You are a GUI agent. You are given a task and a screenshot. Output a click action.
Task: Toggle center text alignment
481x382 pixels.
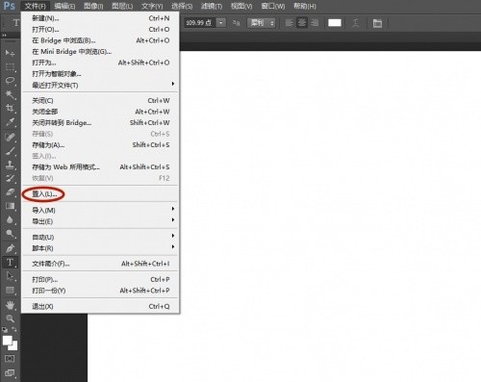point(302,23)
